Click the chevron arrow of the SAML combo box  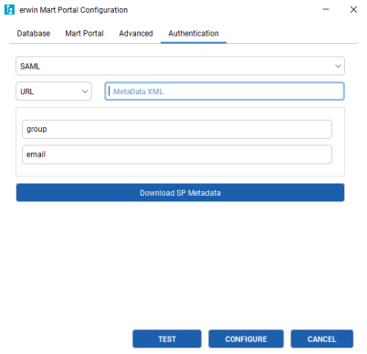point(338,66)
